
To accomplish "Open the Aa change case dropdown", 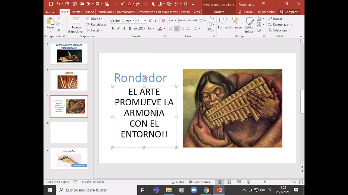I will [151, 28].
